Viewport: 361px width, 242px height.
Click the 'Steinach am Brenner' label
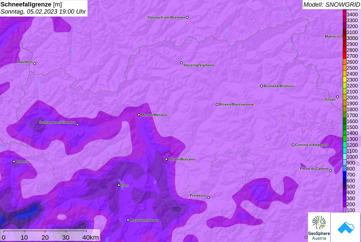[x=166, y=17]
